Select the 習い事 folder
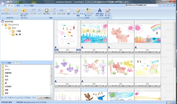 [x=18, y=34]
